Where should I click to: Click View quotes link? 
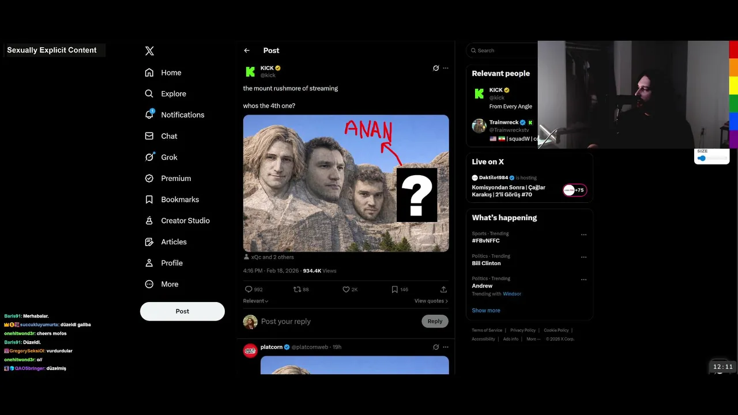(x=431, y=301)
